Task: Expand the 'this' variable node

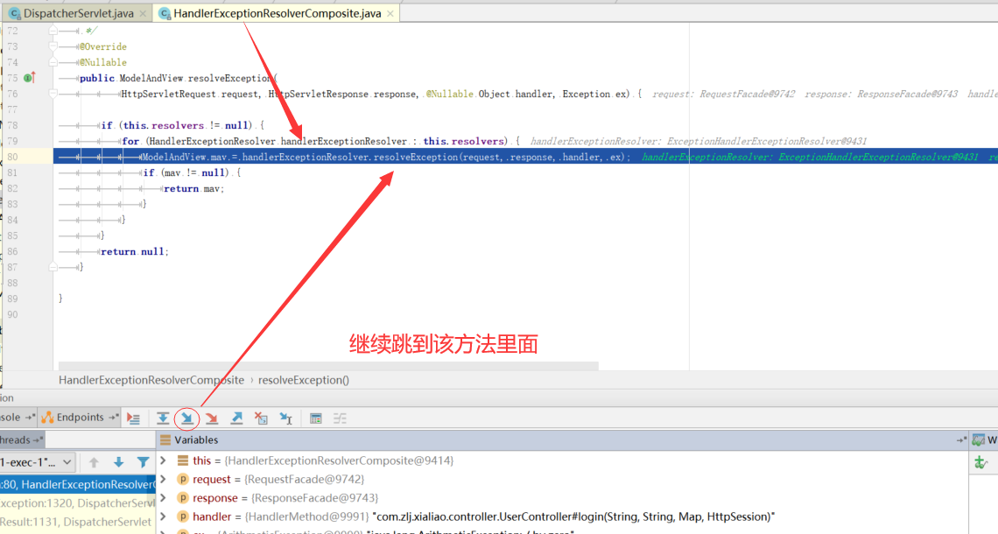Action: pyautogui.click(x=164, y=460)
